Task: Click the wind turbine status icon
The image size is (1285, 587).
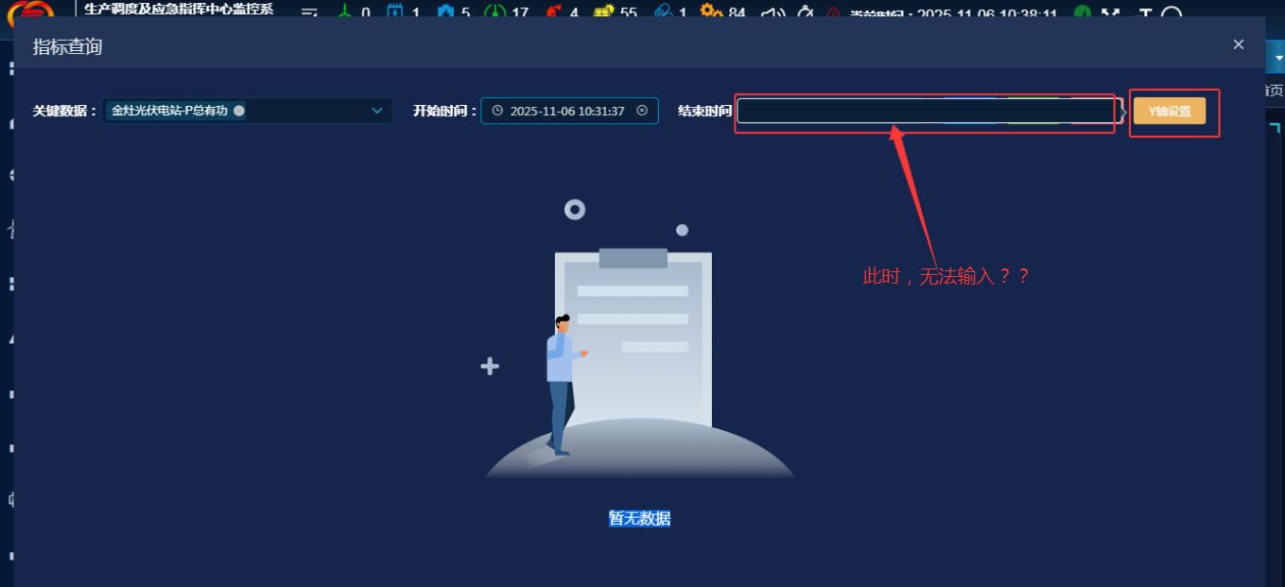Action: click(x=344, y=12)
